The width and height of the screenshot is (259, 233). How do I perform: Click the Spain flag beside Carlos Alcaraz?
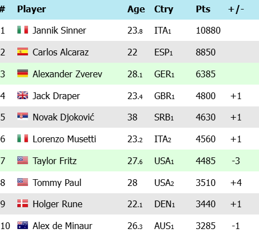coord(22,52)
